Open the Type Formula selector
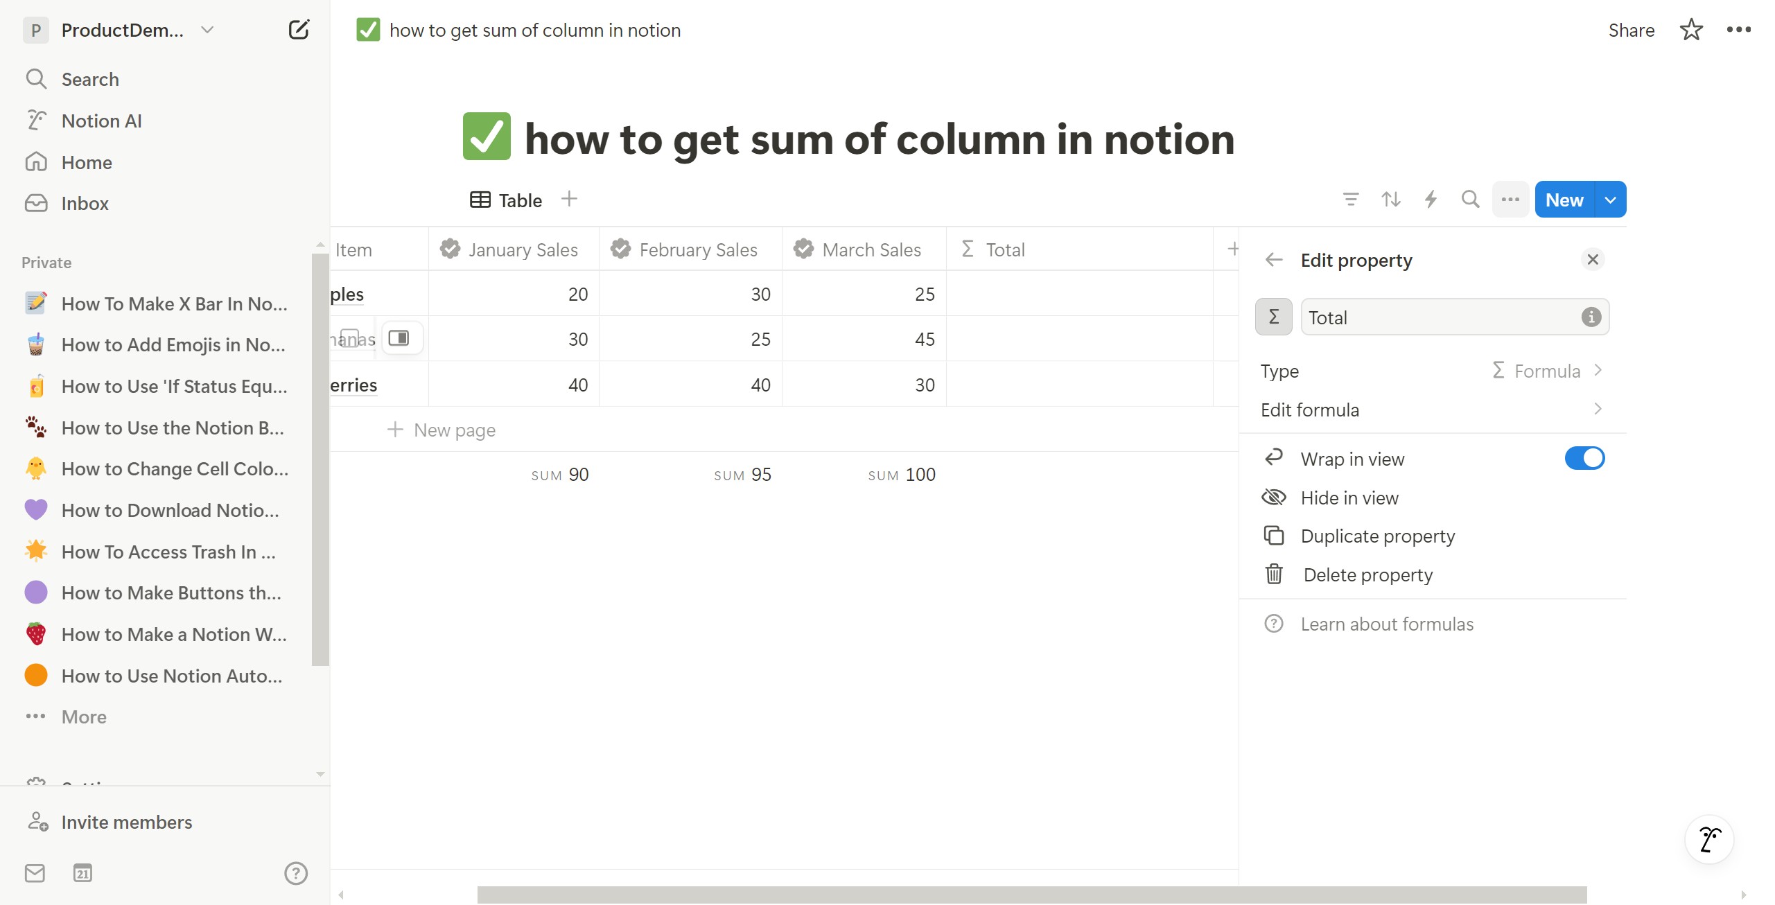1775x905 pixels. (x=1432, y=371)
